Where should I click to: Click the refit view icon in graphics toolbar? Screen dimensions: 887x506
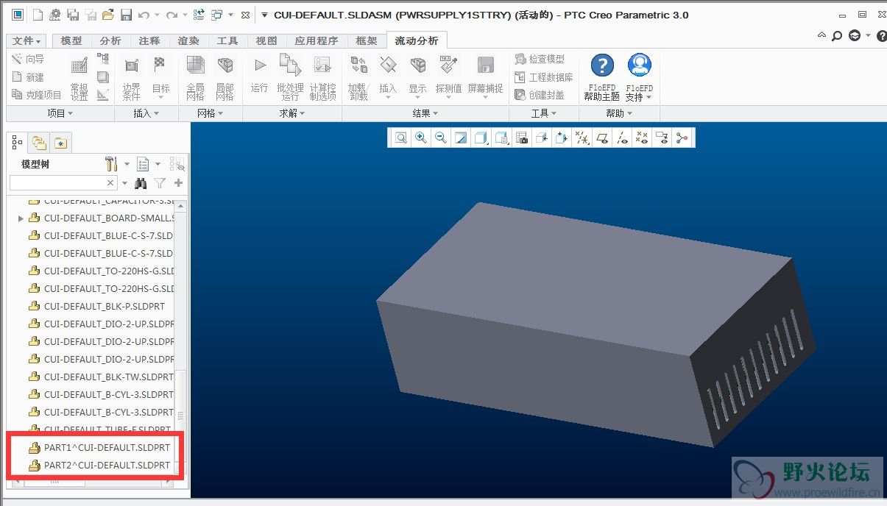[400, 138]
